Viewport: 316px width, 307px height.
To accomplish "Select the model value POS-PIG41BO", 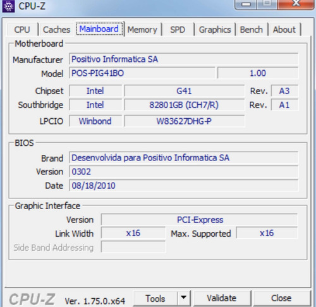I will tap(142, 73).
